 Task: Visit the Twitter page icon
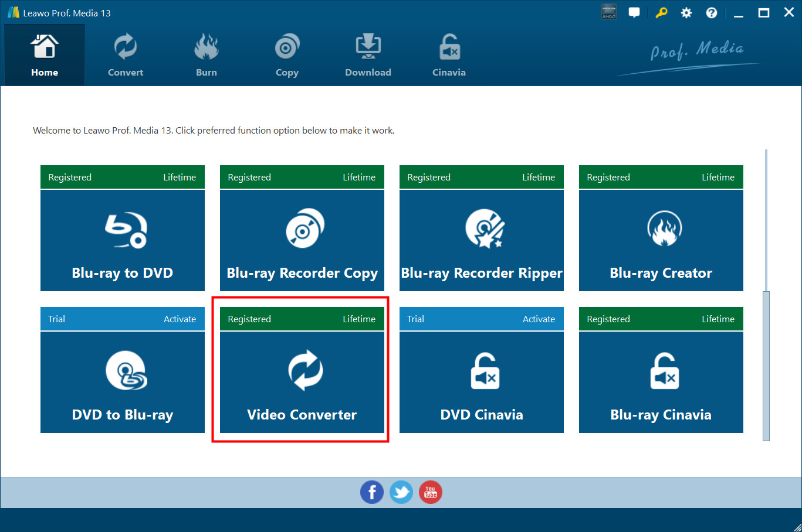click(401, 492)
